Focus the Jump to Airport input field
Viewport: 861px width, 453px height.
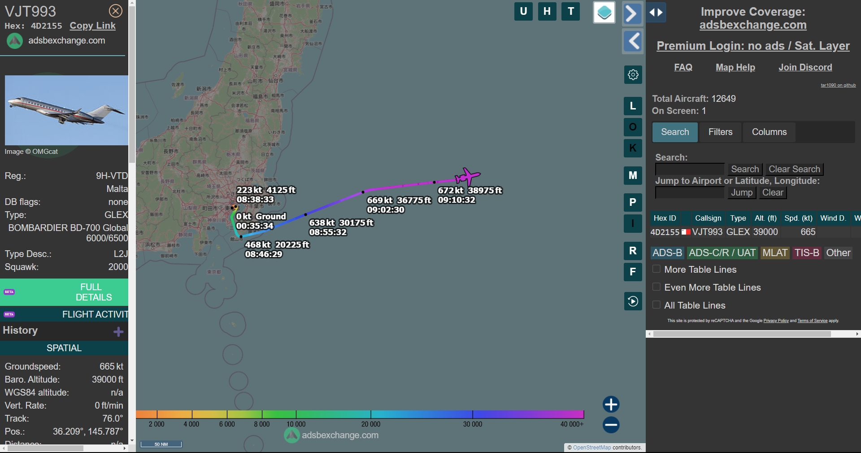point(690,192)
